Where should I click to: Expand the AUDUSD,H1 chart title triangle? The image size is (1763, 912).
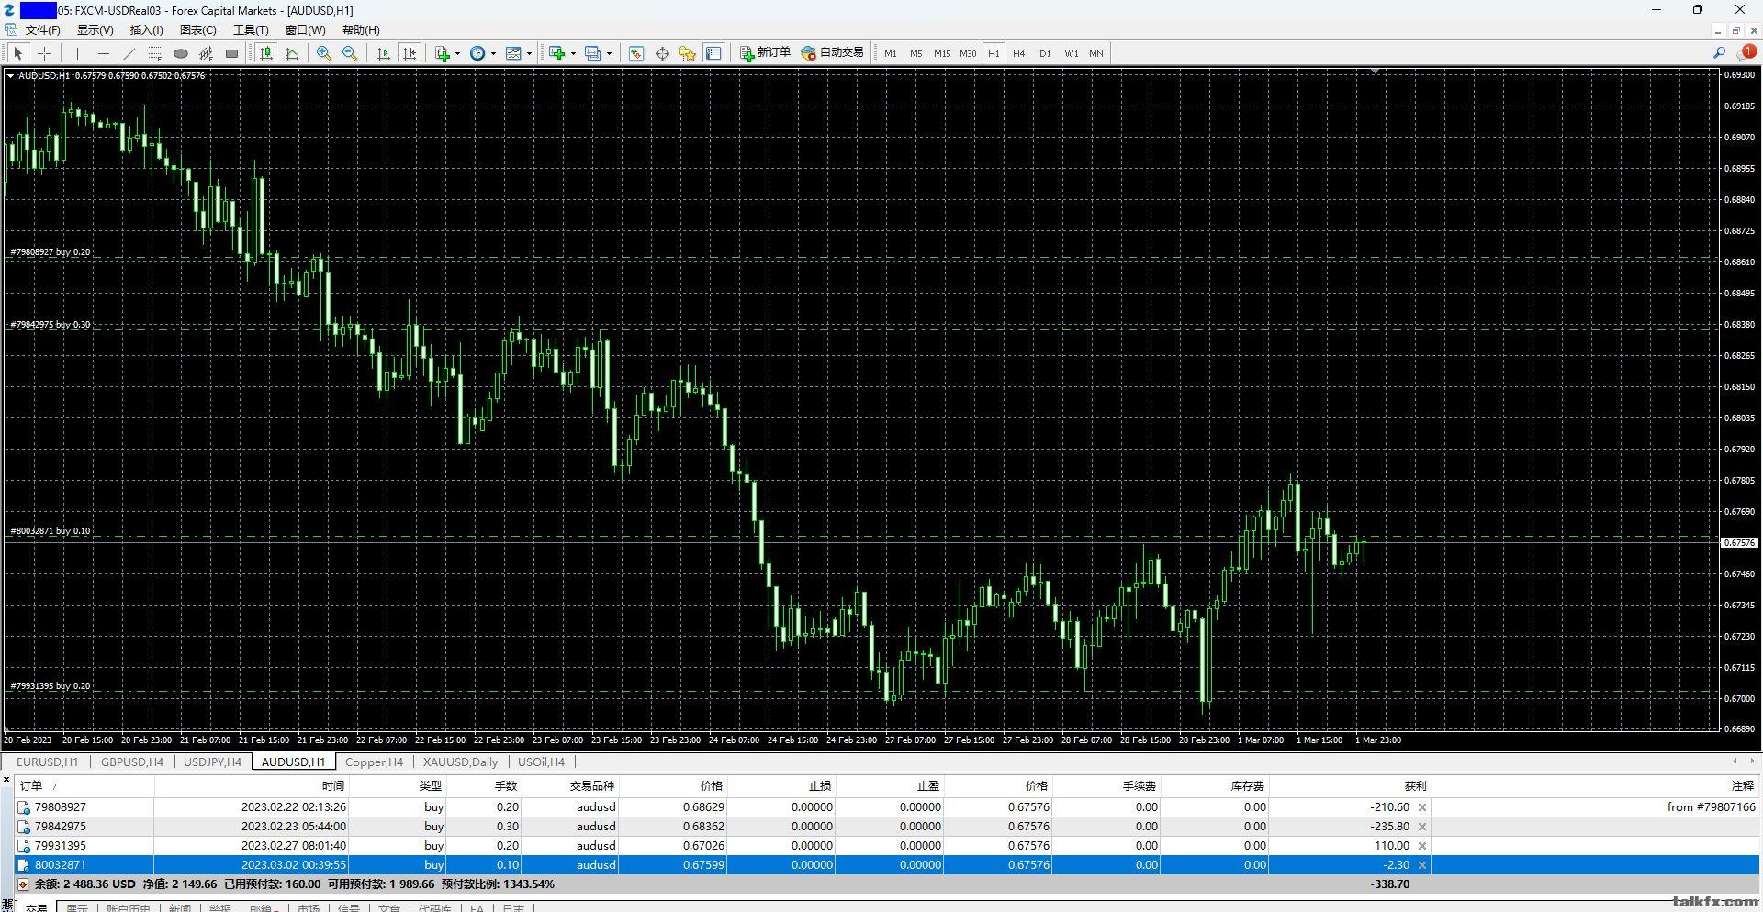tap(10, 76)
